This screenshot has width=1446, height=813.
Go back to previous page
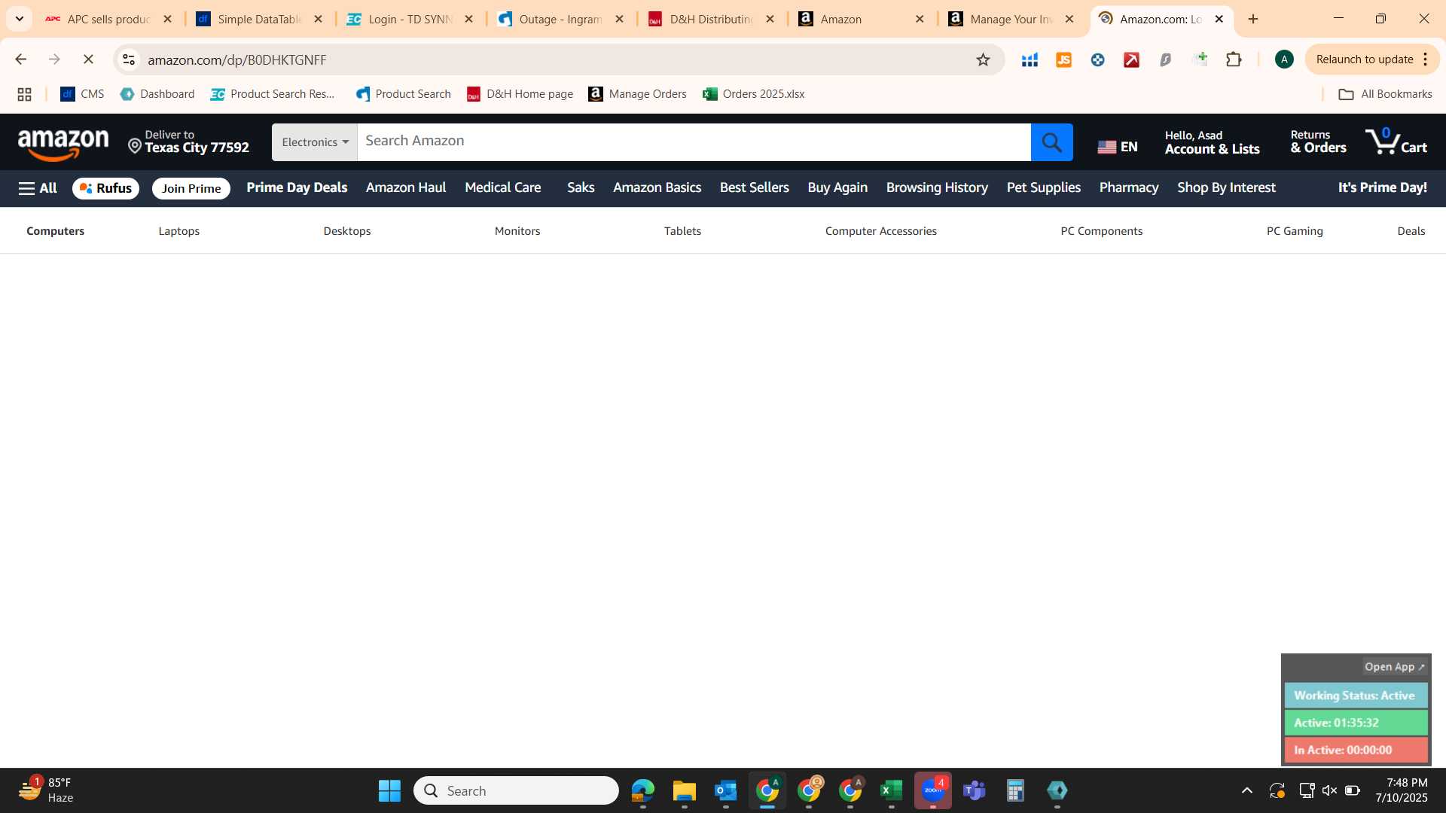21,59
